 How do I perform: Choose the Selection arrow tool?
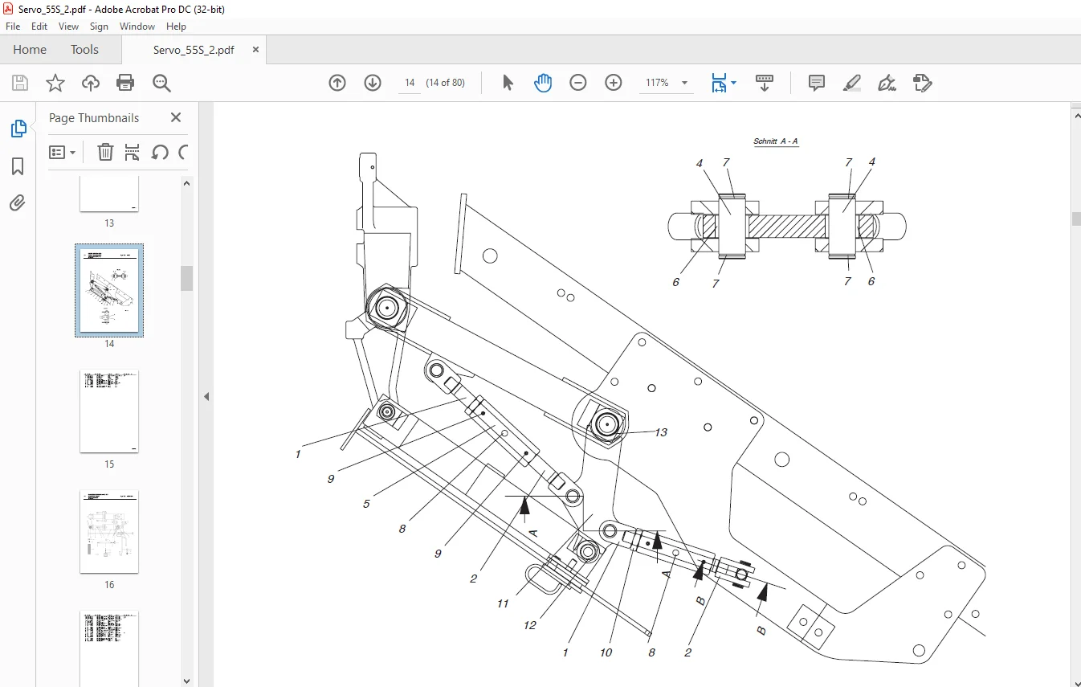coord(508,83)
